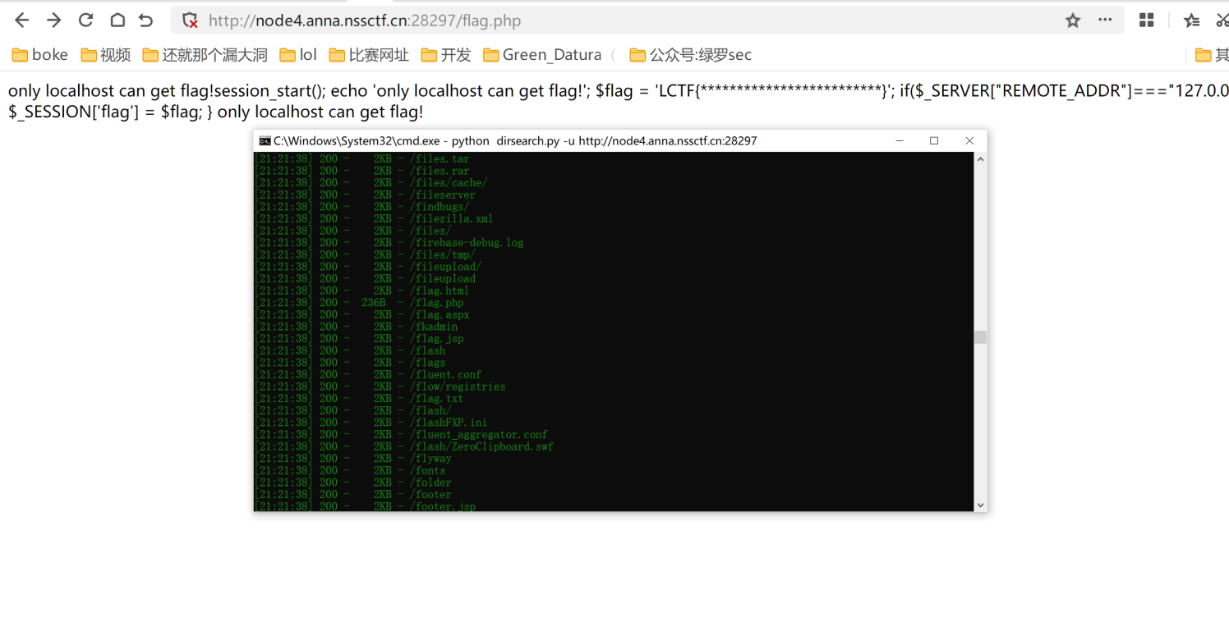1229x618 pixels.
Task: Open the boke bookmark folder
Action: (x=40, y=55)
